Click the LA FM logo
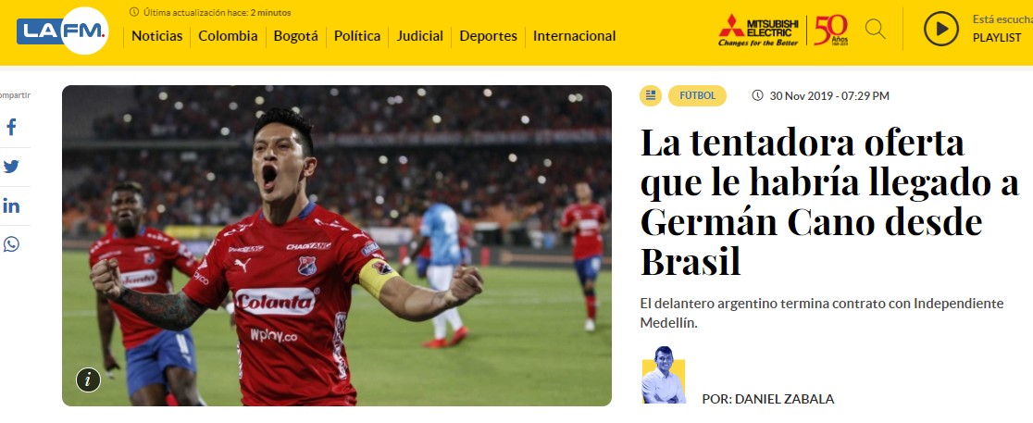Screen dimensions: 1033x423 63,31
